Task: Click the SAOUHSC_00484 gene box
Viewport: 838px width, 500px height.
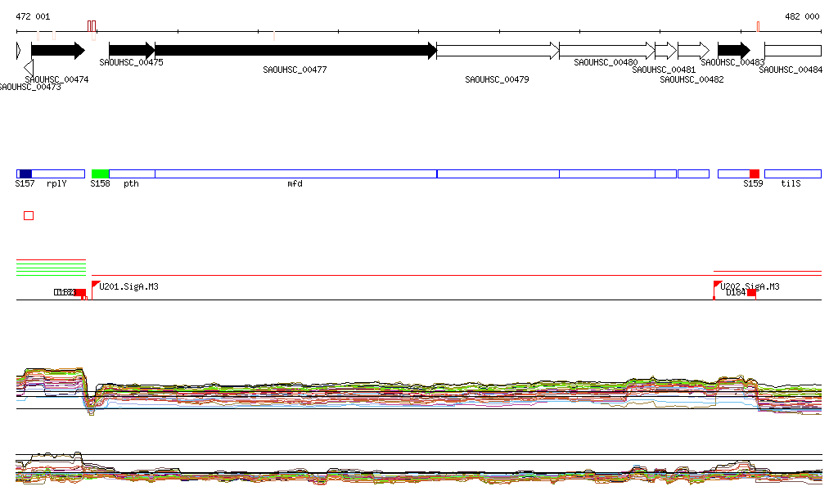Action: (792, 51)
